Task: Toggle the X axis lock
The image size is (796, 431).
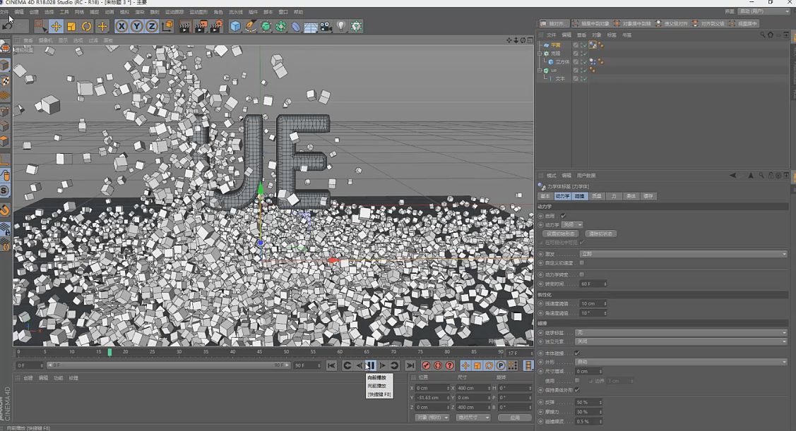Action: click(x=121, y=26)
